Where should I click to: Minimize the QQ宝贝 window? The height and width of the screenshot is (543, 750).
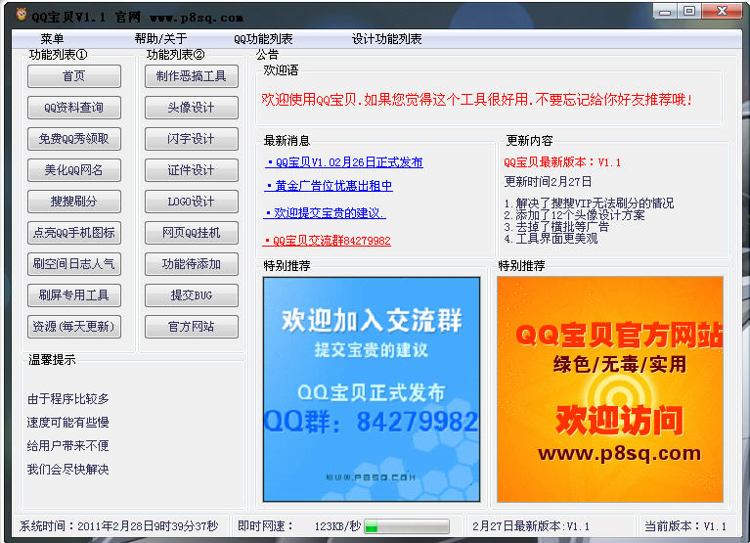click(x=665, y=12)
